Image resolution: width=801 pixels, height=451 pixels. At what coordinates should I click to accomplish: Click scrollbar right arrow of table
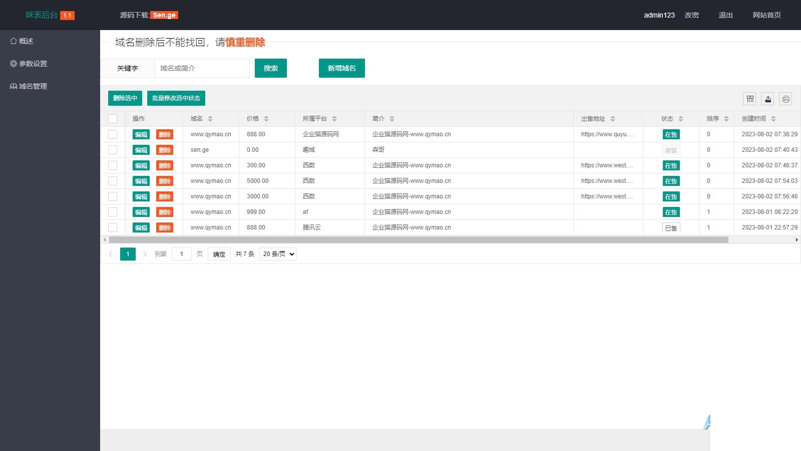[x=796, y=240]
